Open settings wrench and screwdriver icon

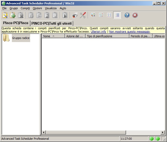[x=83, y=15]
